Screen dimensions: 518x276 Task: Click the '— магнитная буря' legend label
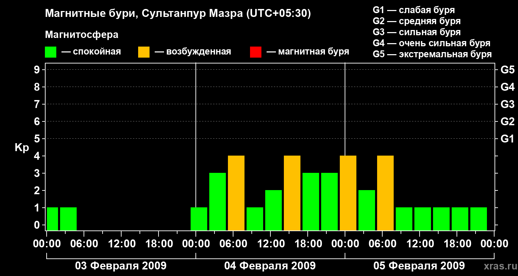click(x=308, y=52)
